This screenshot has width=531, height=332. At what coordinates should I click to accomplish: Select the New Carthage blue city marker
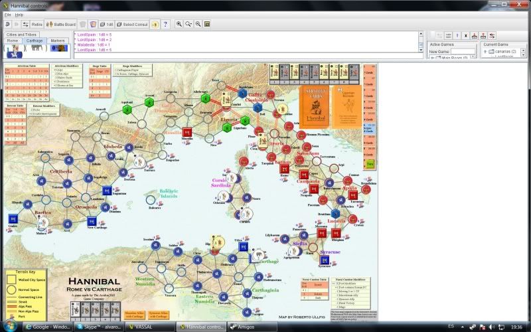[92, 221]
